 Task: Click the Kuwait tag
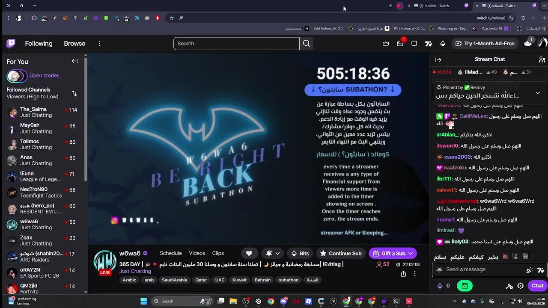point(239,280)
